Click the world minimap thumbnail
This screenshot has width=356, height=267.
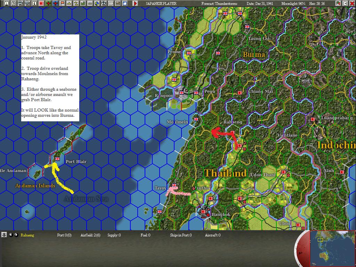pyautogui.click(x=332, y=248)
